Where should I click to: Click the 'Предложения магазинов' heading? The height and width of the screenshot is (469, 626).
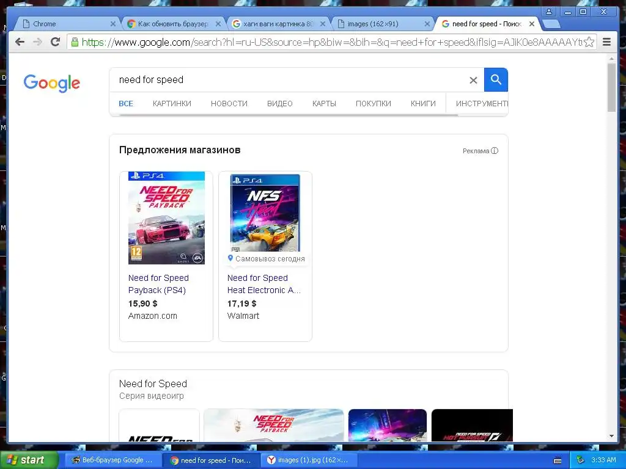point(180,150)
